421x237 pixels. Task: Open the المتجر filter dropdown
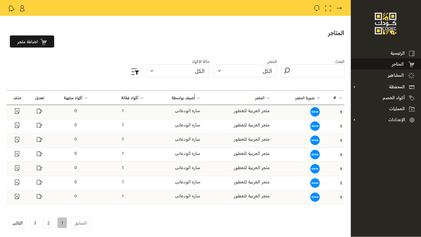tap(245, 71)
